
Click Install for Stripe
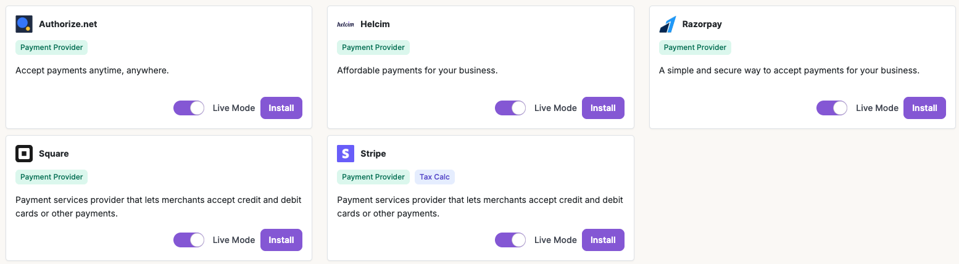click(x=603, y=240)
